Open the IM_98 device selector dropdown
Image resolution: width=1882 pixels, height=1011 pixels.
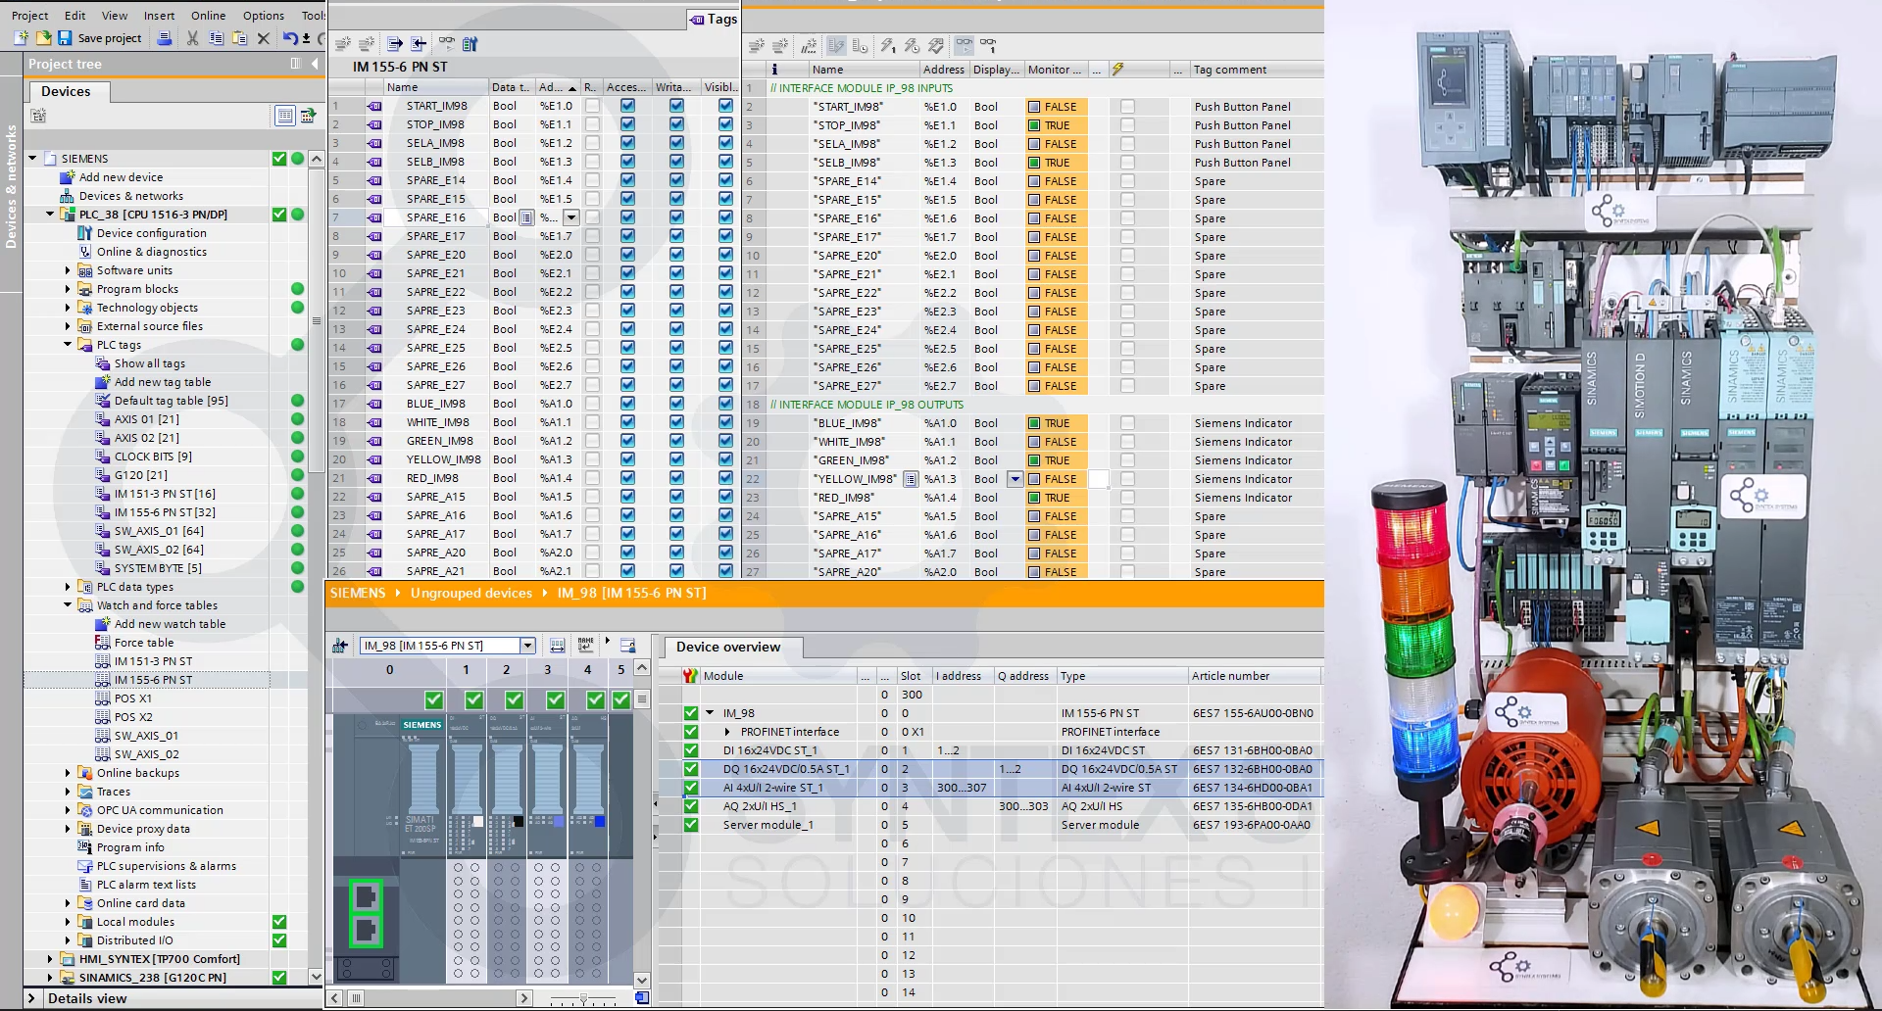[527, 646]
